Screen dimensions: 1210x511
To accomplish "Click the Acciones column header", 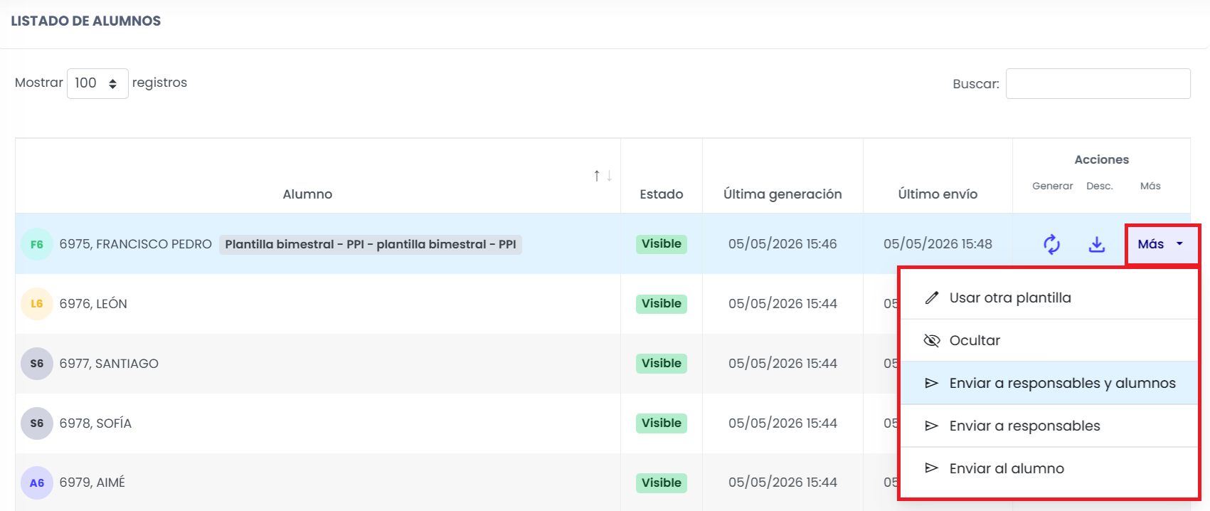I will click(x=1101, y=160).
